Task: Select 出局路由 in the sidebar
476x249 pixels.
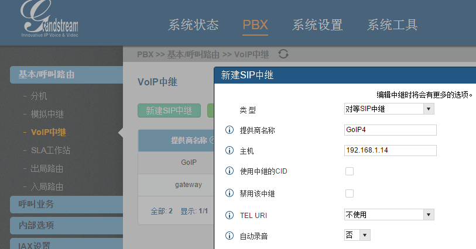Action: click(47, 169)
